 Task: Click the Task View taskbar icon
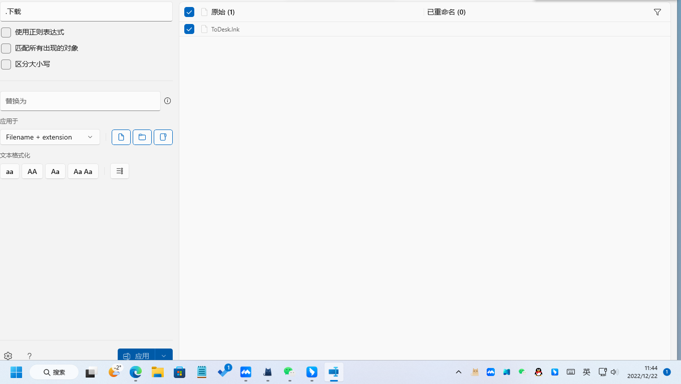[x=91, y=372]
